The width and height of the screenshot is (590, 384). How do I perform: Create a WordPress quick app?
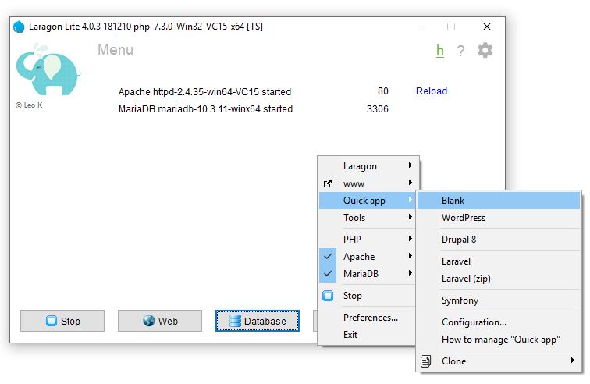[x=499, y=217]
